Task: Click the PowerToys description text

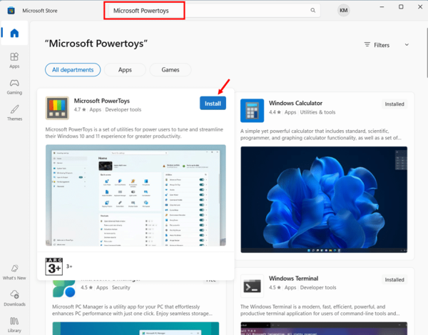Action: coord(134,133)
